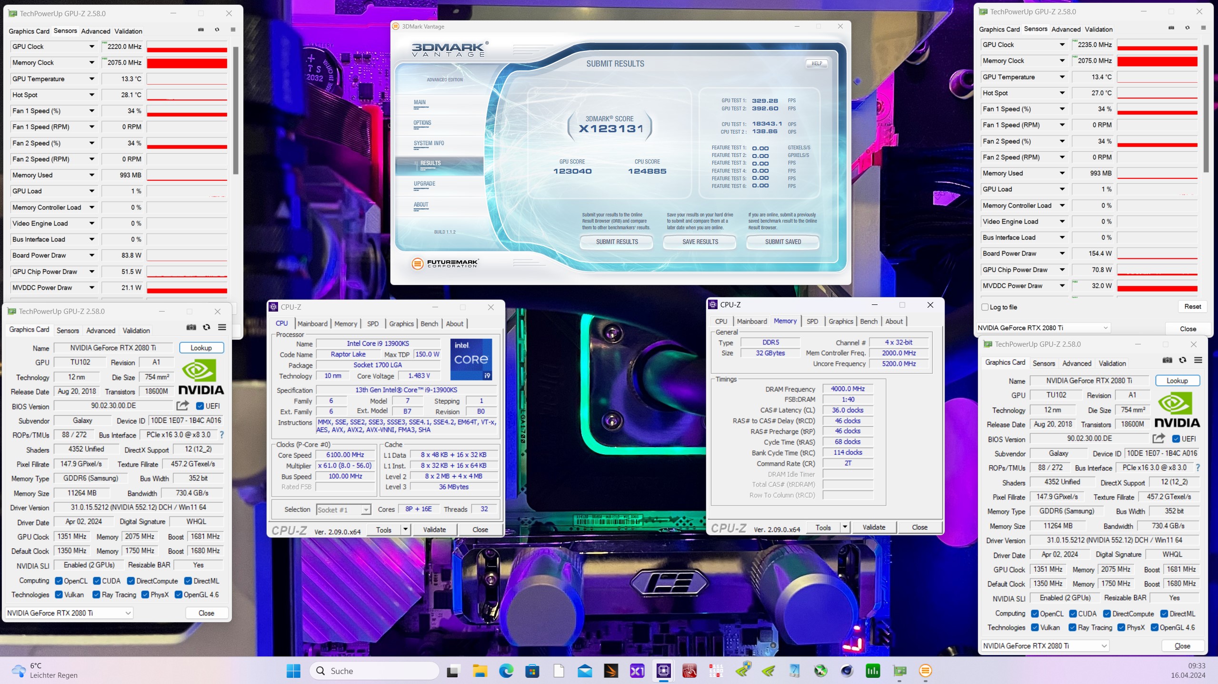
Task: Click camera icon in bottom-left GPU-Z Graphics Card window
Action: 191,327
